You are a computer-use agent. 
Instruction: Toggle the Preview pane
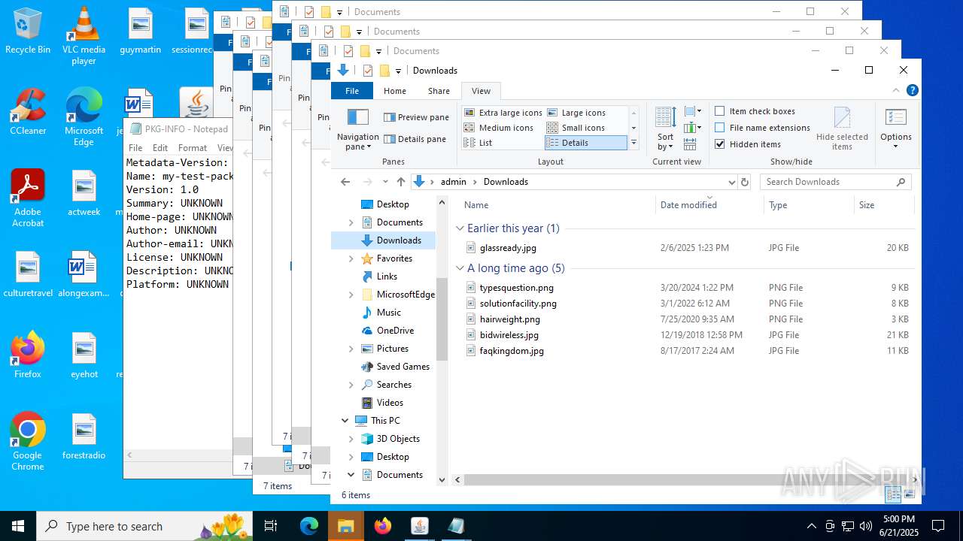[416, 117]
